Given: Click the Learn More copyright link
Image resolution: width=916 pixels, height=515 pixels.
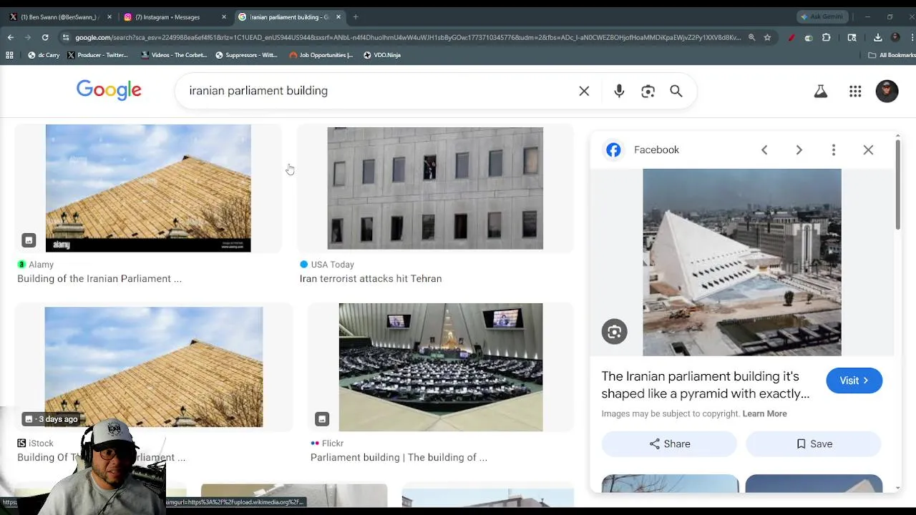Looking at the screenshot, I should [764, 413].
